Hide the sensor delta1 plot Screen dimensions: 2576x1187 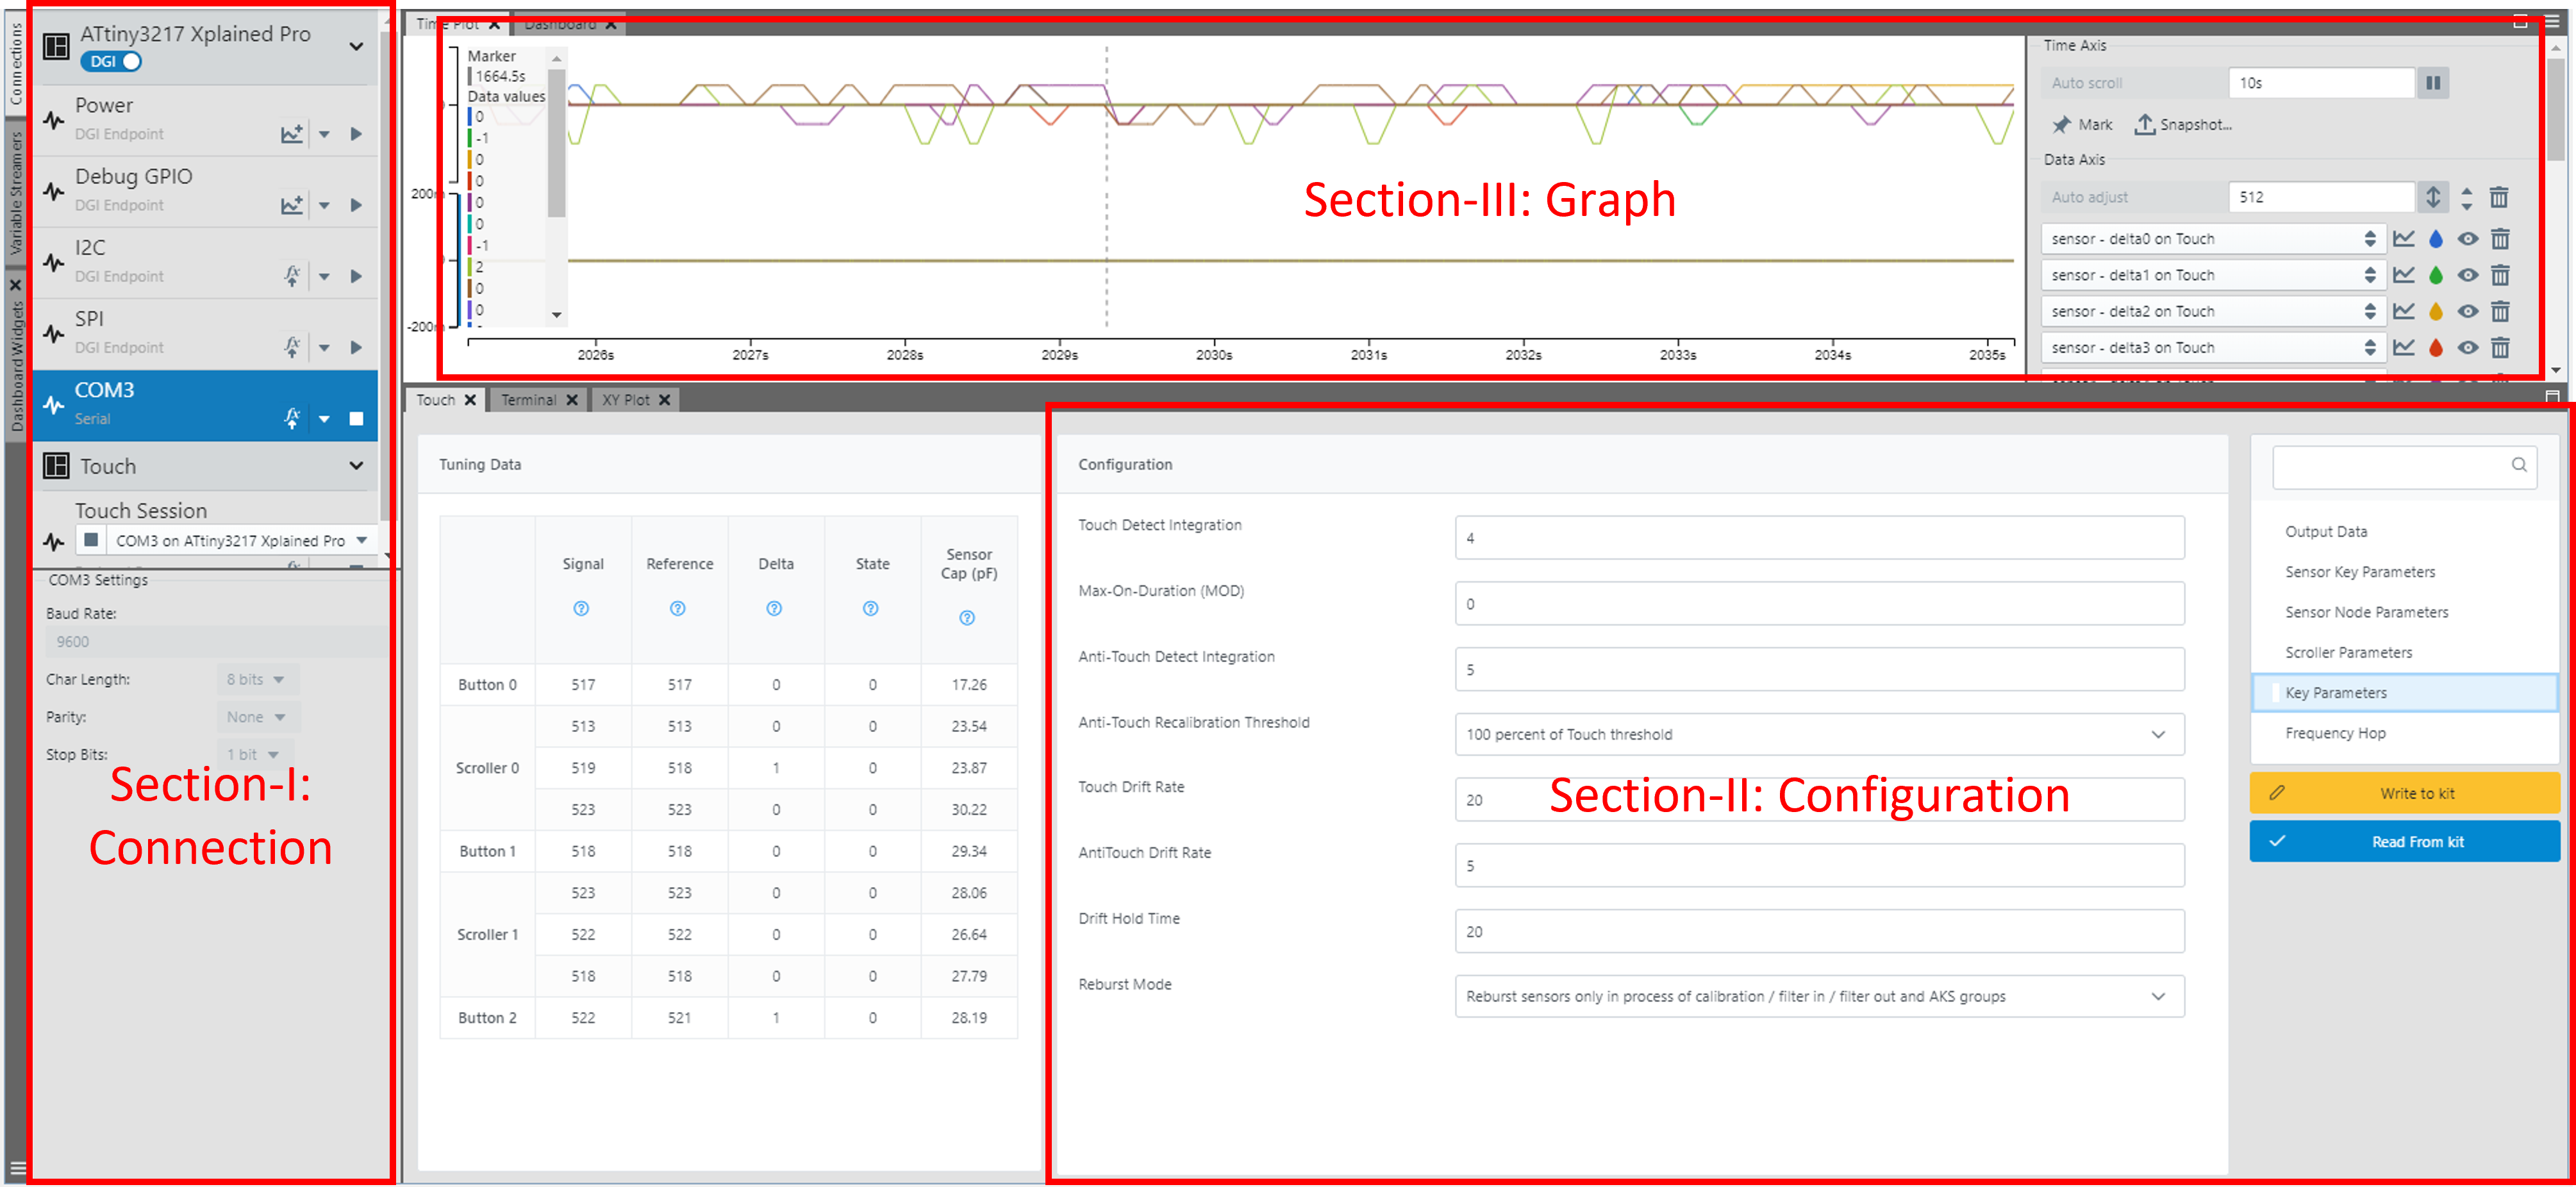(x=2467, y=275)
